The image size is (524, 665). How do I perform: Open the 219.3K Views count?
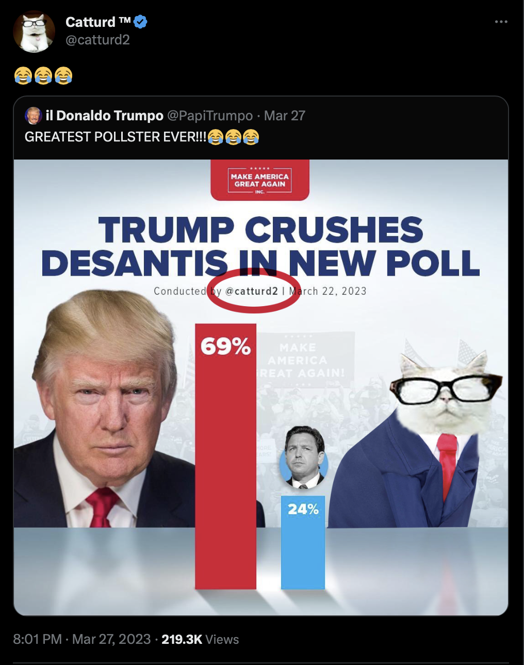200,639
